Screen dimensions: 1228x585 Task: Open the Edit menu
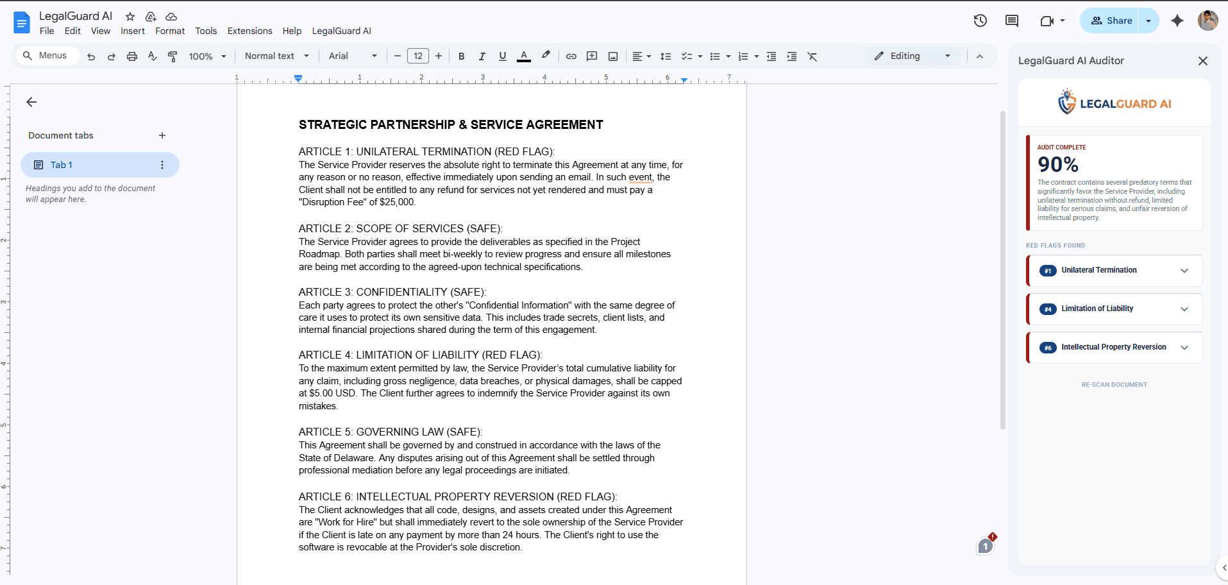(72, 31)
